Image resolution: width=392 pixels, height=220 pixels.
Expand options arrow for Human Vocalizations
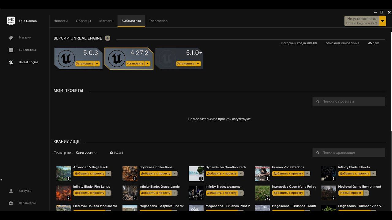pyautogui.click(x=307, y=174)
